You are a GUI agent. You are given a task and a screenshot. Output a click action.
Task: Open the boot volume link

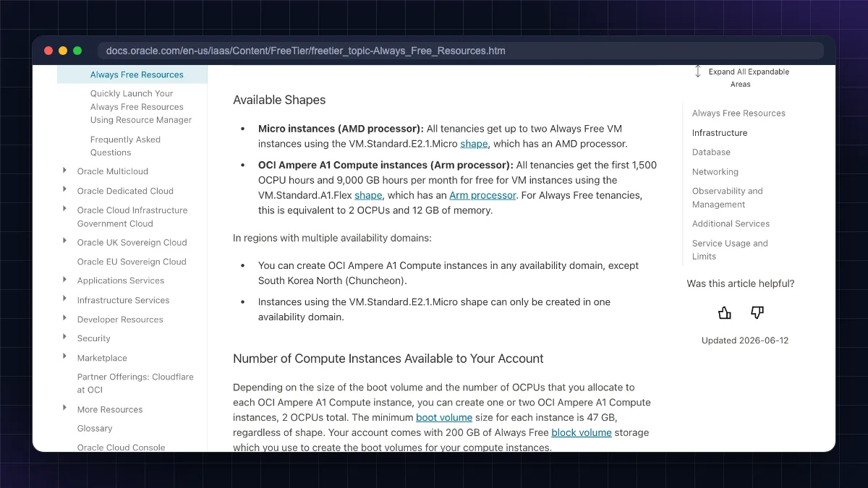coord(444,417)
